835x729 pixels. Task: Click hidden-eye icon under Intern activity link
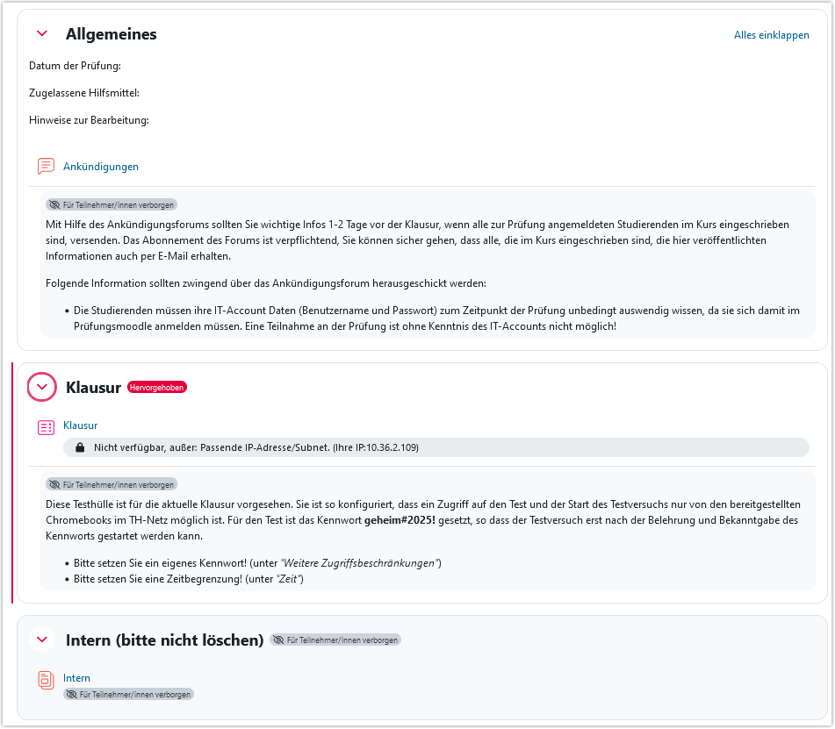(x=71, y=695)
